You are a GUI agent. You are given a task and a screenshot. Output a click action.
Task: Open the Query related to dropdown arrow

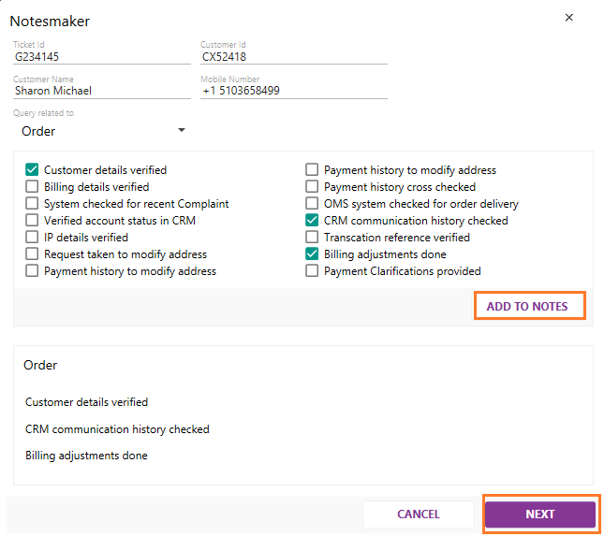pos(182,130)
